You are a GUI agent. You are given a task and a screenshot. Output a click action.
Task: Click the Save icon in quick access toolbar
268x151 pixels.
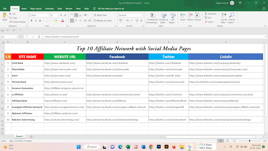(x=2, y=30)
